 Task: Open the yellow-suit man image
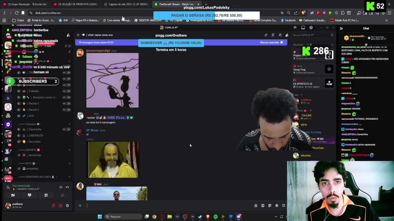[113, 160]
